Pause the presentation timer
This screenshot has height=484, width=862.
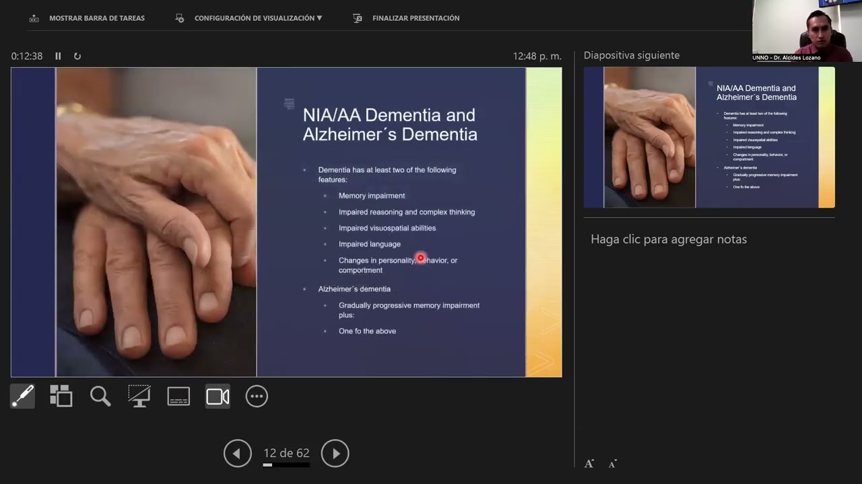[58, 56]
